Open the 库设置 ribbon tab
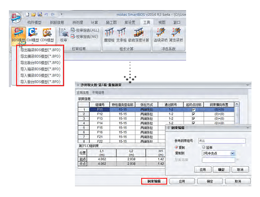The height and width of the screenshot is (197, 260). pyautogui.click(x=130, y=22)
